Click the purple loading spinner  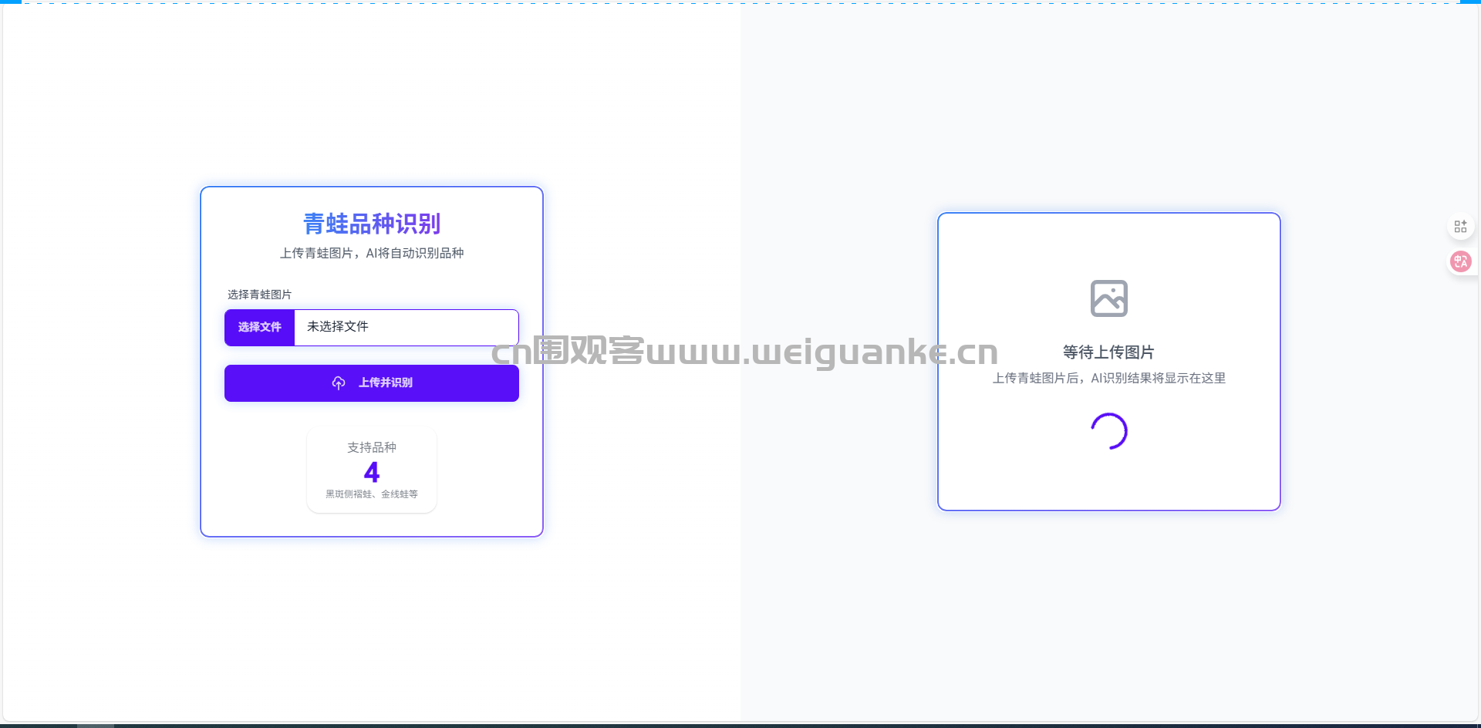pos(1108,431)
